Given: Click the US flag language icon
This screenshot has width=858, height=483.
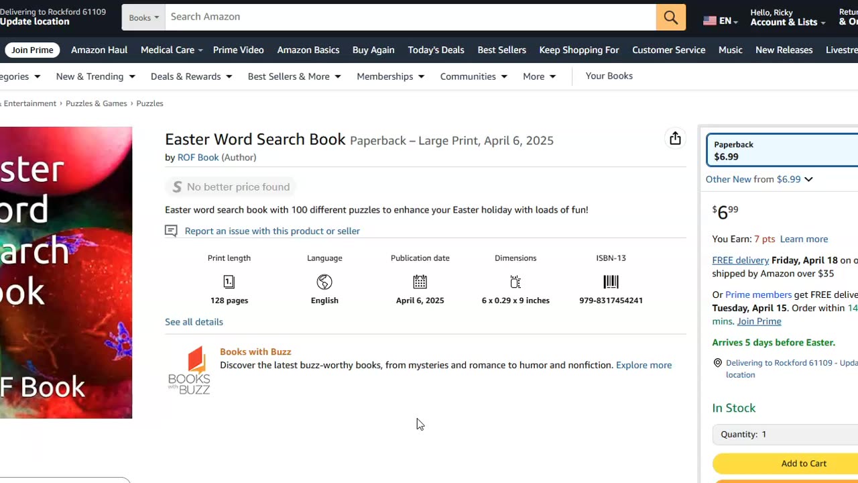Looking at the screenshot, I should (x=710, y=21).
